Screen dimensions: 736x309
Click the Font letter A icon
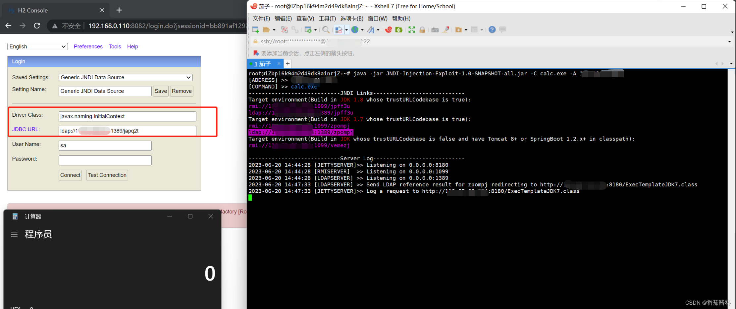(371, 30)
